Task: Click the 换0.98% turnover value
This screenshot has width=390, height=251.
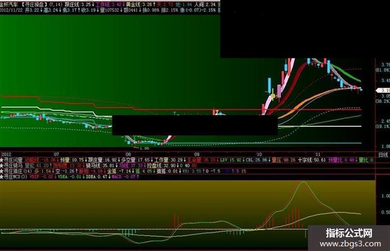Action: [151, 10]
